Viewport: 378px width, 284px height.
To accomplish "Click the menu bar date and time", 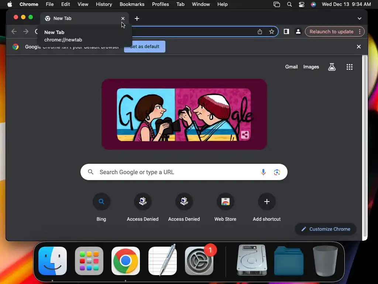I will [346, 4].
